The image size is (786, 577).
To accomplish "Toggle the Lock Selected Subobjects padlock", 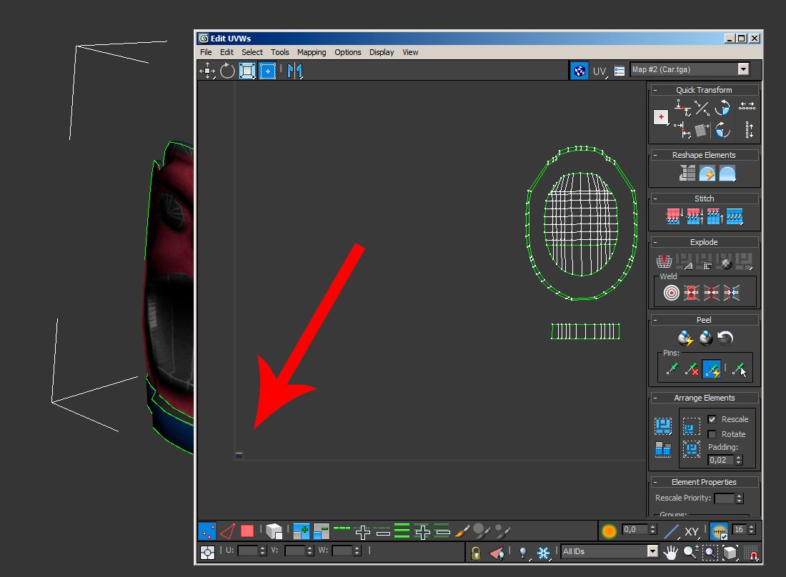I will pos(476,552).
